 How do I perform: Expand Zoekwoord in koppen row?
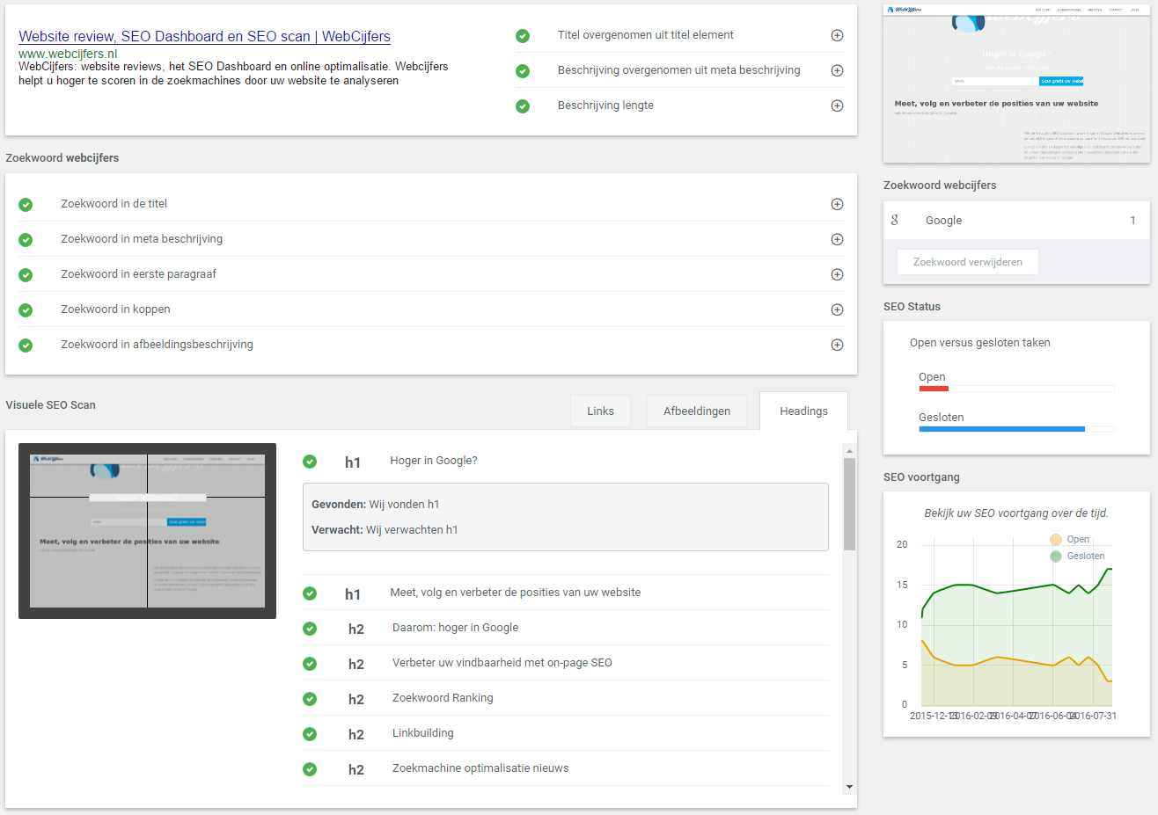(838, 309)
